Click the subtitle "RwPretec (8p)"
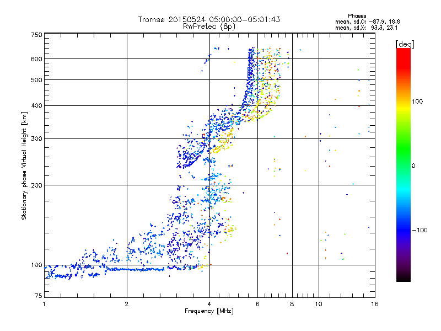441x331 pixels. tap(209, 26)
